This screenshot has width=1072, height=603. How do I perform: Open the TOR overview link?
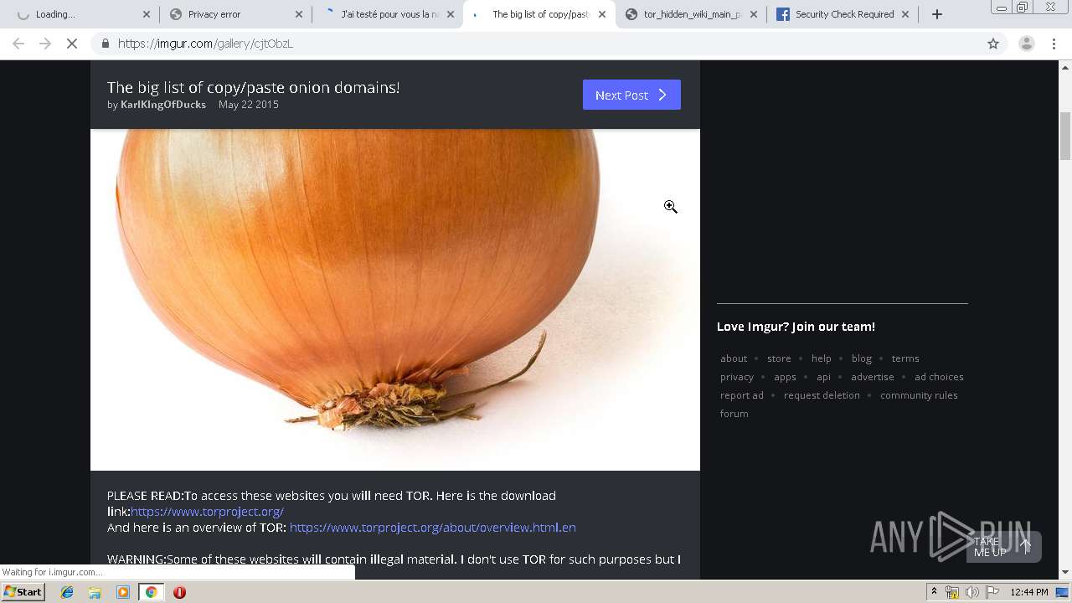tap(433, 528)
